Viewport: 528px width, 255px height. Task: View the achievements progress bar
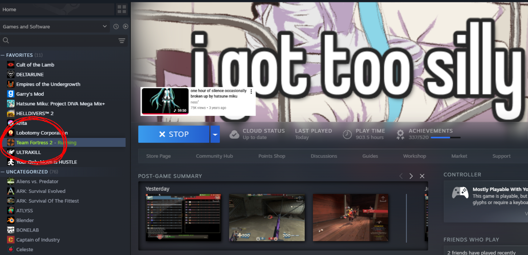(x=445, y=138)
